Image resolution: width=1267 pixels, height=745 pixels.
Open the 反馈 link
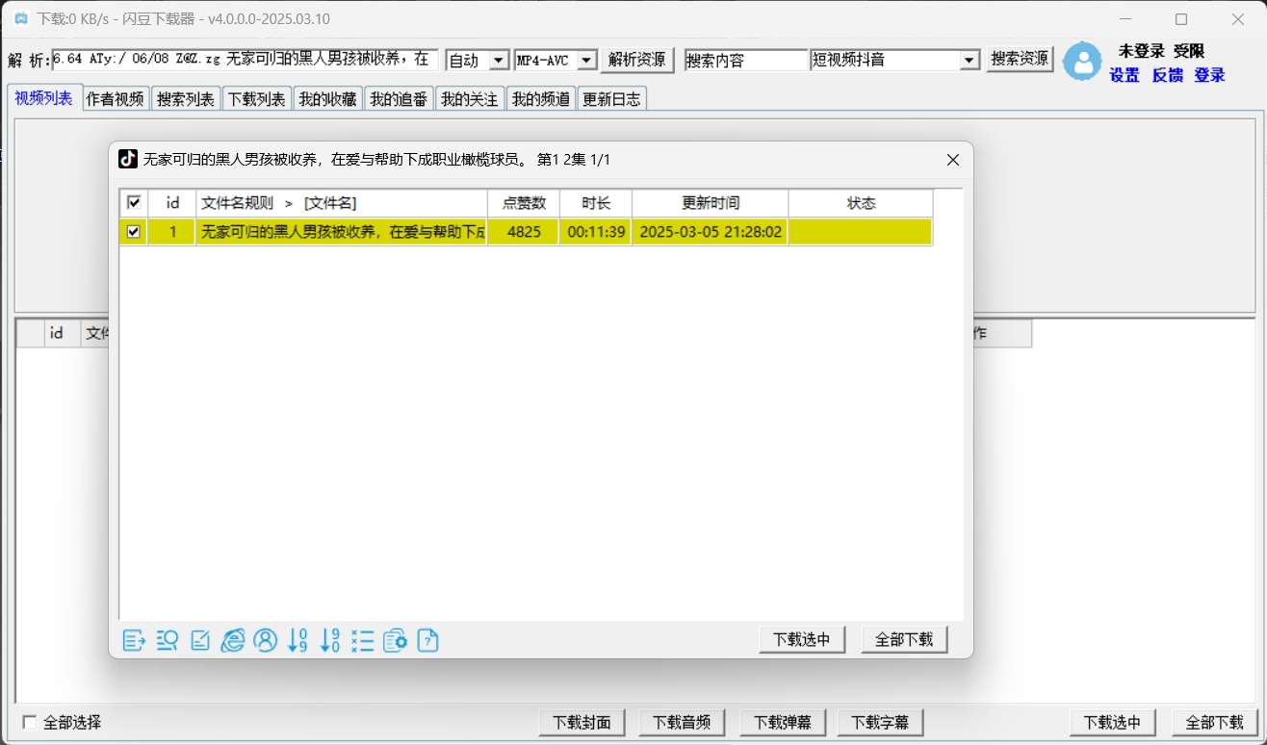[x=1168, y=75]
